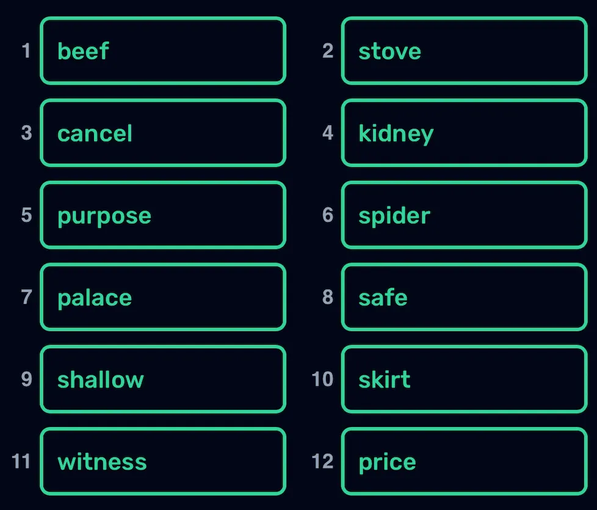
Task: Click the number 10 label beside 'skirt'
Action: click(x=322, y=379)
